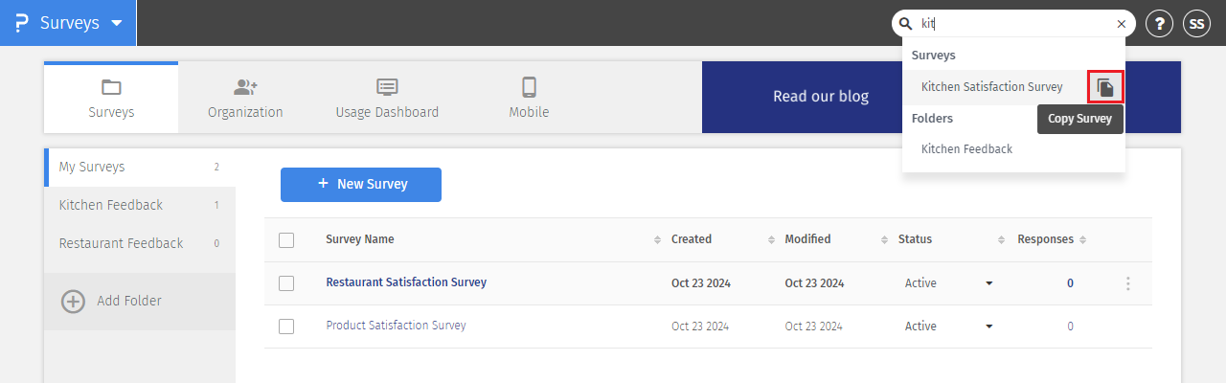Open the help question mark icon
Viewport: 1226px width, 383px height.
coord(1159,24)
